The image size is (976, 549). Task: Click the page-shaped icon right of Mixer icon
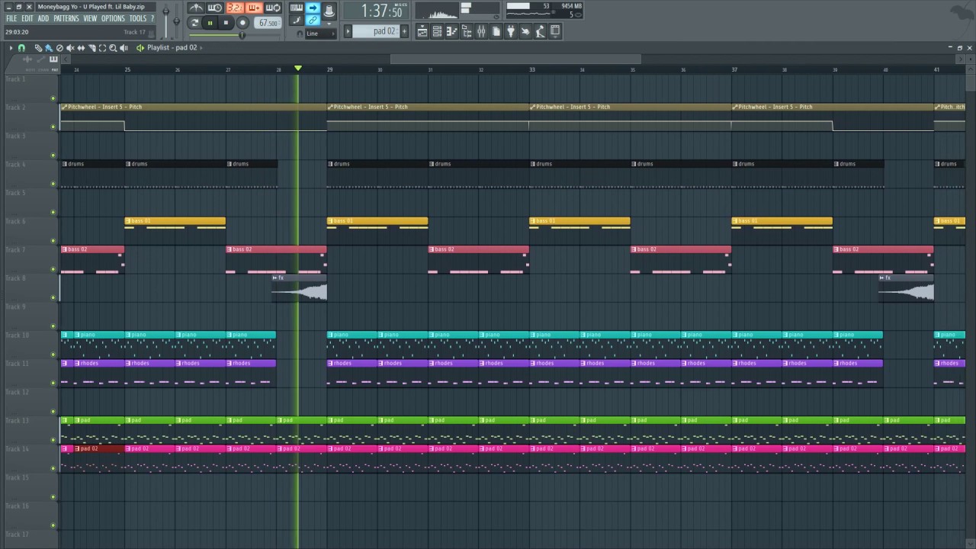coord(496,31)
